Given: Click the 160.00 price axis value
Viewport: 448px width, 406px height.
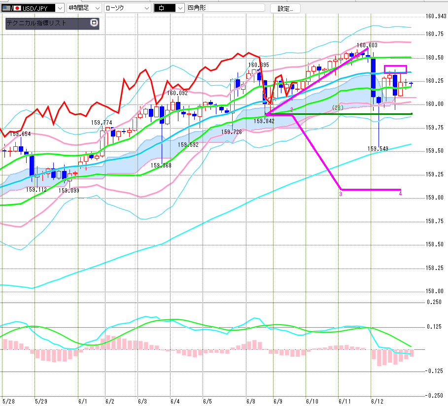Looking at the screenshot, I should point(435,104).
